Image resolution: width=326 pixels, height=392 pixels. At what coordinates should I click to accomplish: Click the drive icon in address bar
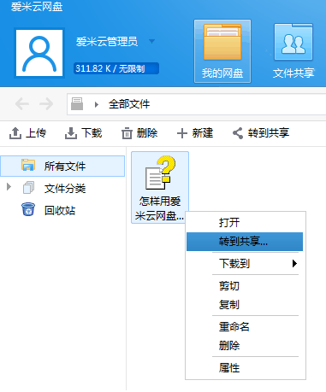click(x=77, y=104)
